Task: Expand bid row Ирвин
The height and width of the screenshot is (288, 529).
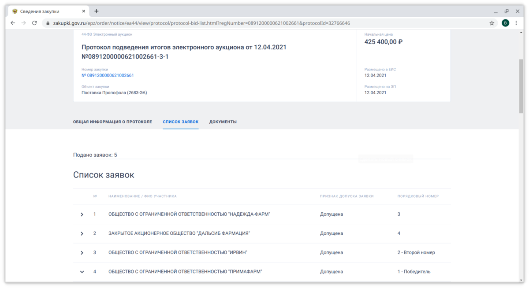Action: (82, 253)
